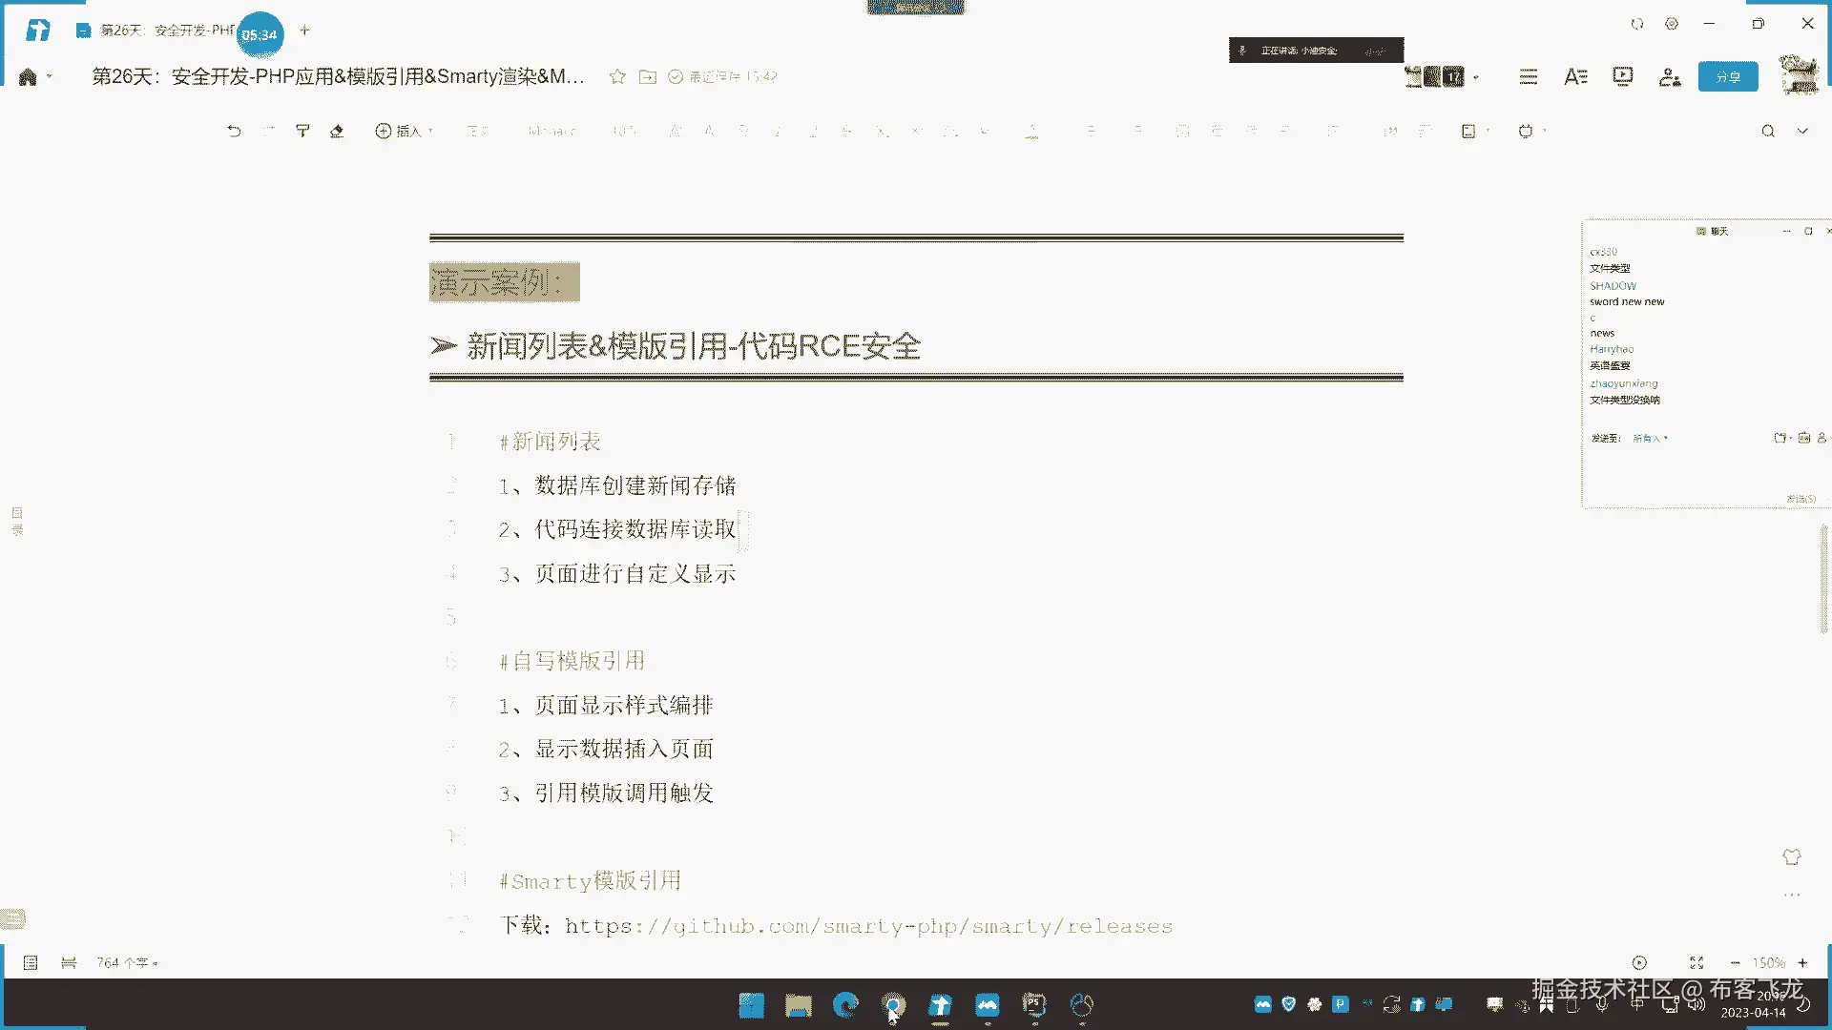Screen dimensions: 1832x1030
Task: Click the undo arrow in toolbar
Action: coord(234,131)
